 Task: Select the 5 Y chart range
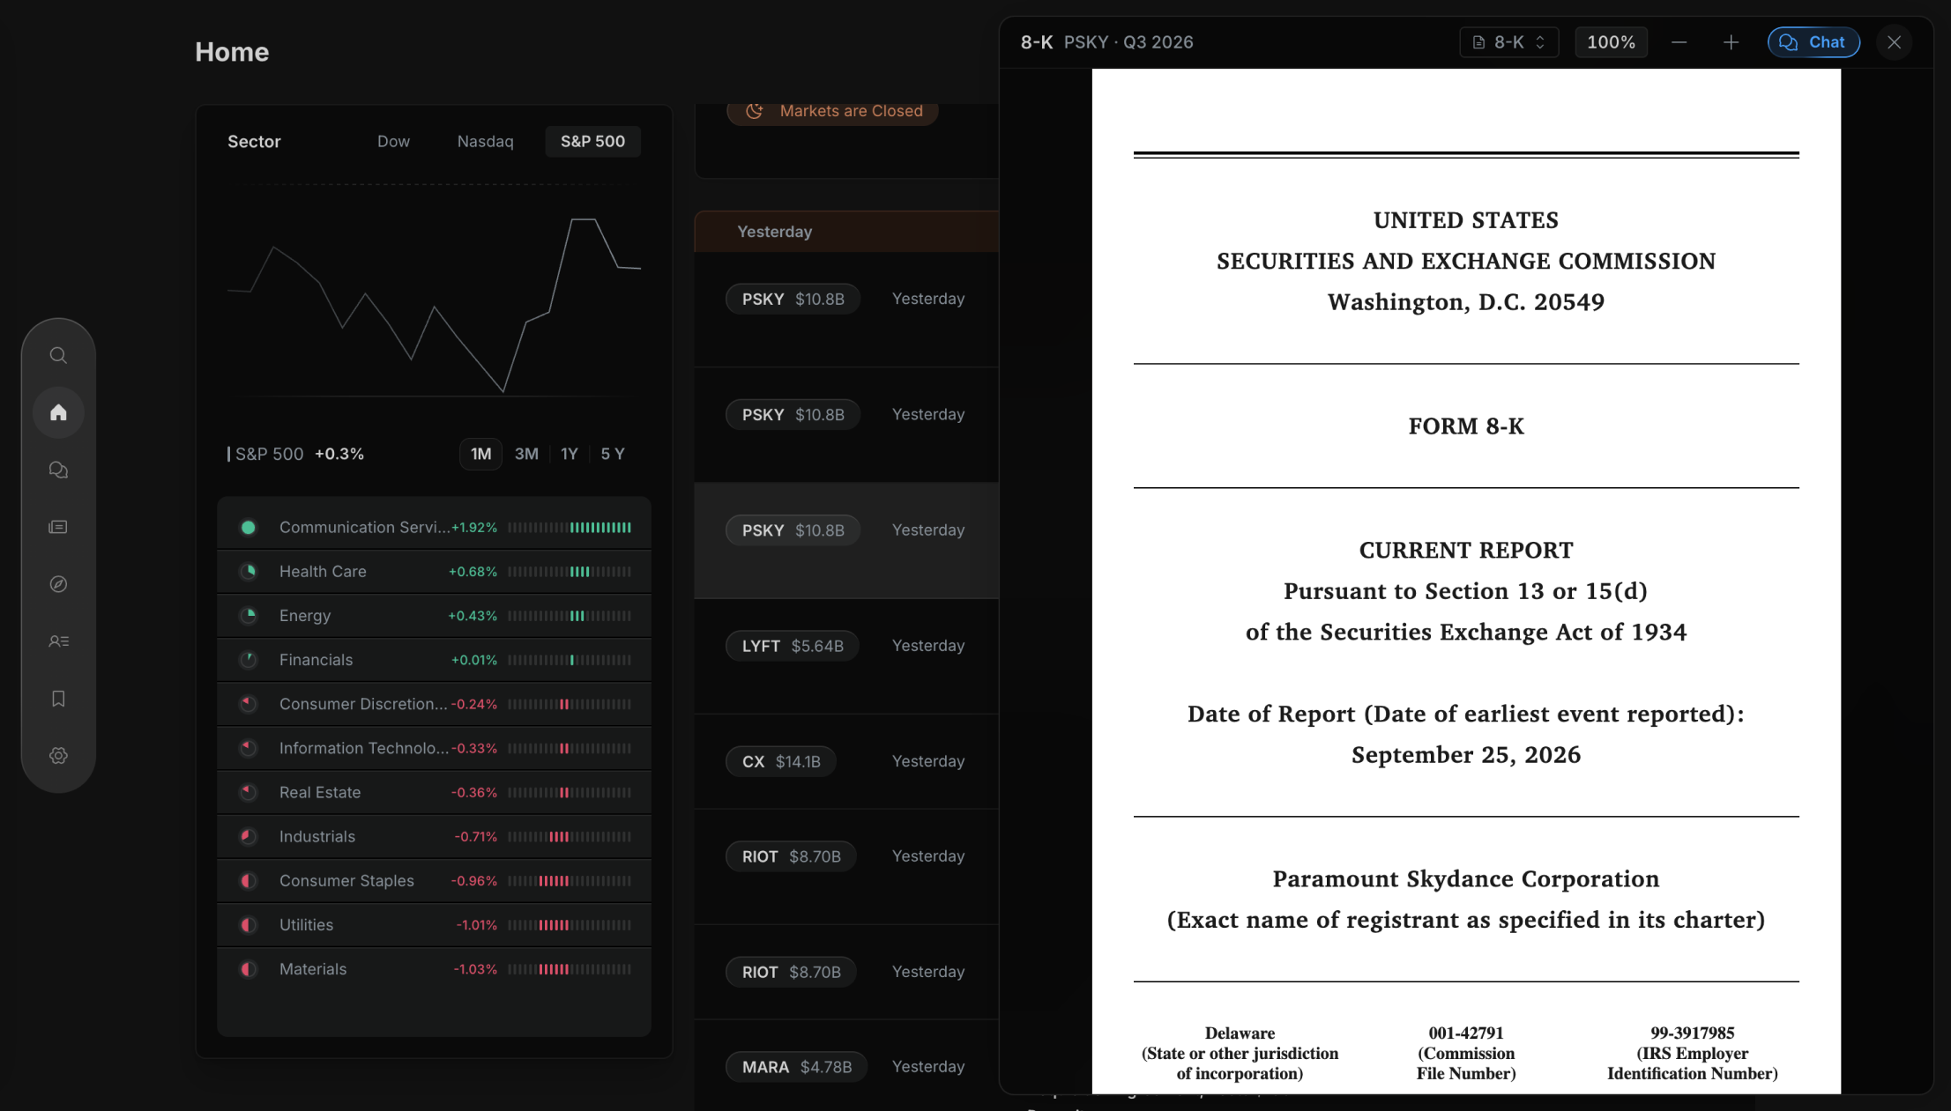pyautogui.click(x=613, y=454)
